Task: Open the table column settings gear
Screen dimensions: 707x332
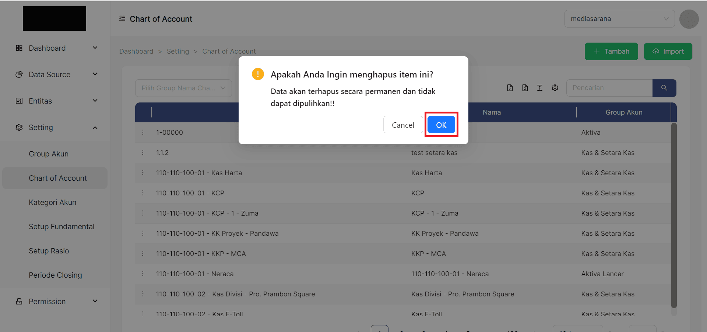Action: pos(555,88)
